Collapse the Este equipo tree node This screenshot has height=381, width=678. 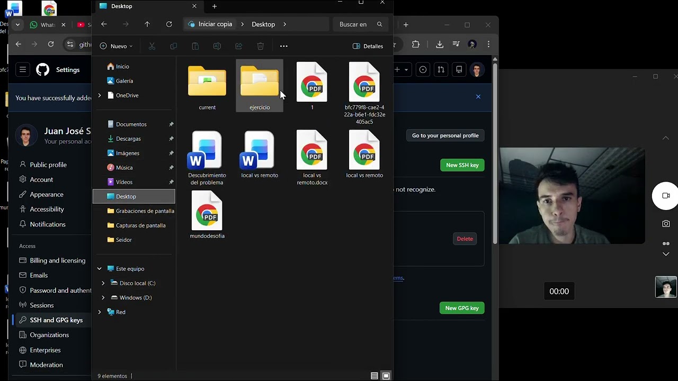tap(99, 269)
